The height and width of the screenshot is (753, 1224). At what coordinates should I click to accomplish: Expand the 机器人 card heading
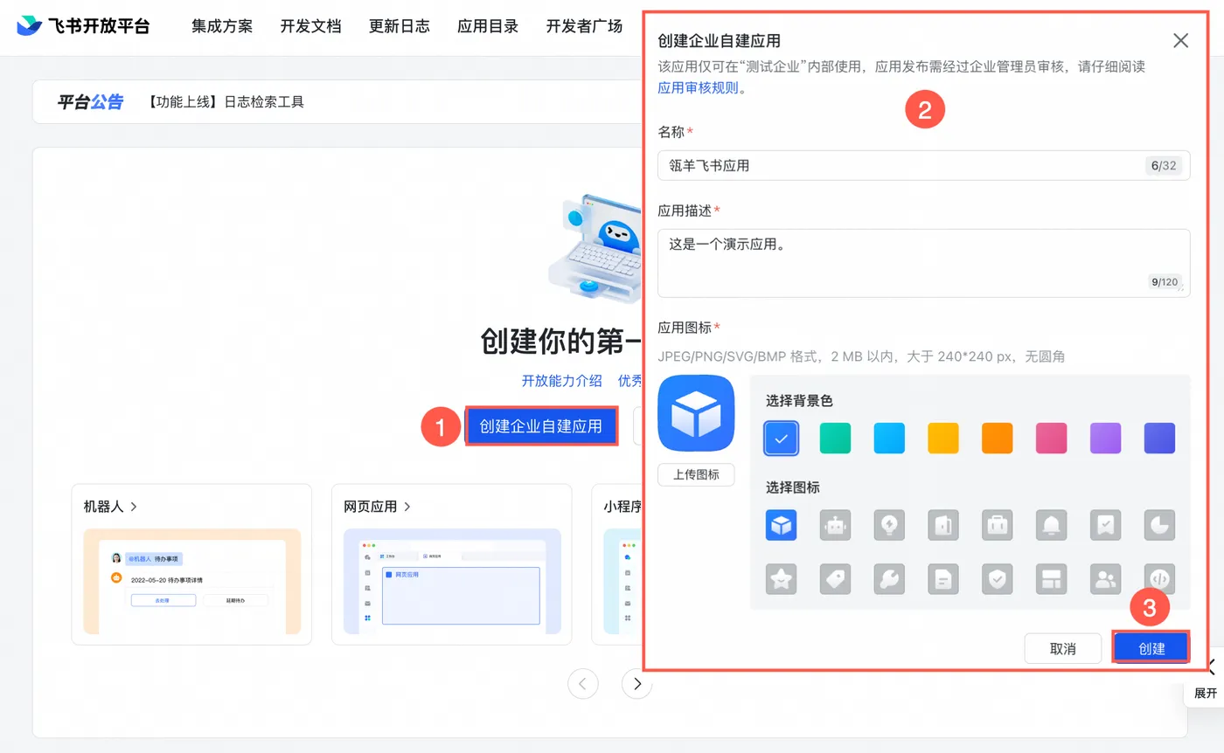coord(110,507)
